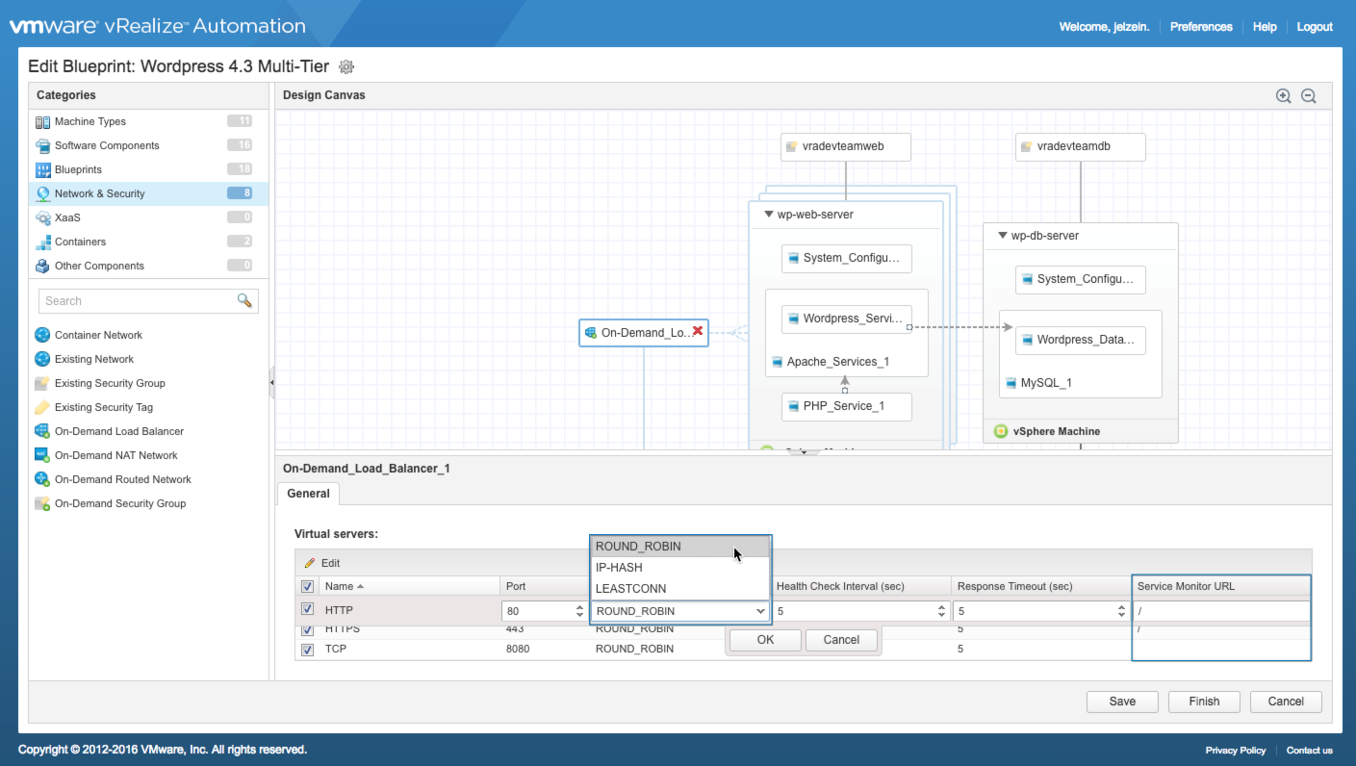Select the PHP_Service_1 component

pyautogui.click(x=846, y=406)
